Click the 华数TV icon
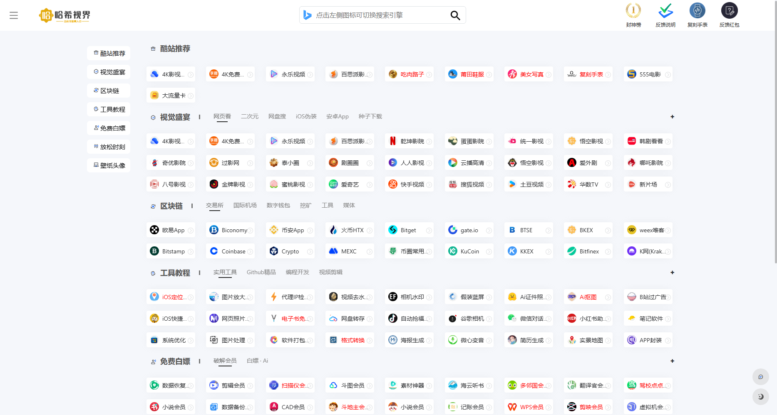 [x=572, y=184]
